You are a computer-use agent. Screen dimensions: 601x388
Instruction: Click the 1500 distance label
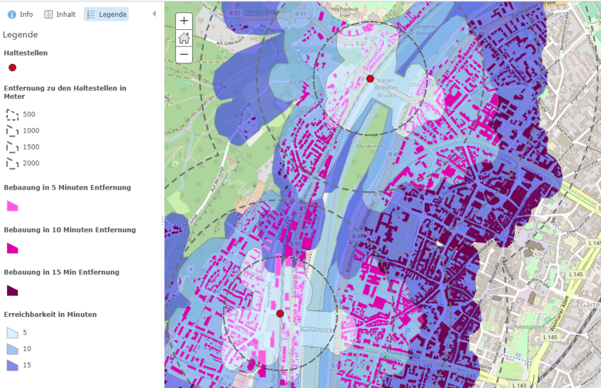click(x=31, y=147)
